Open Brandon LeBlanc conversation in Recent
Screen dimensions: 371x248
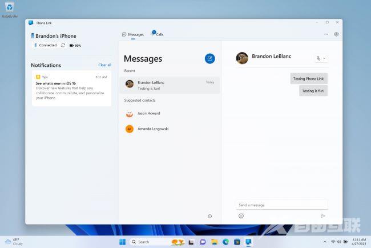tap(170, 85)
